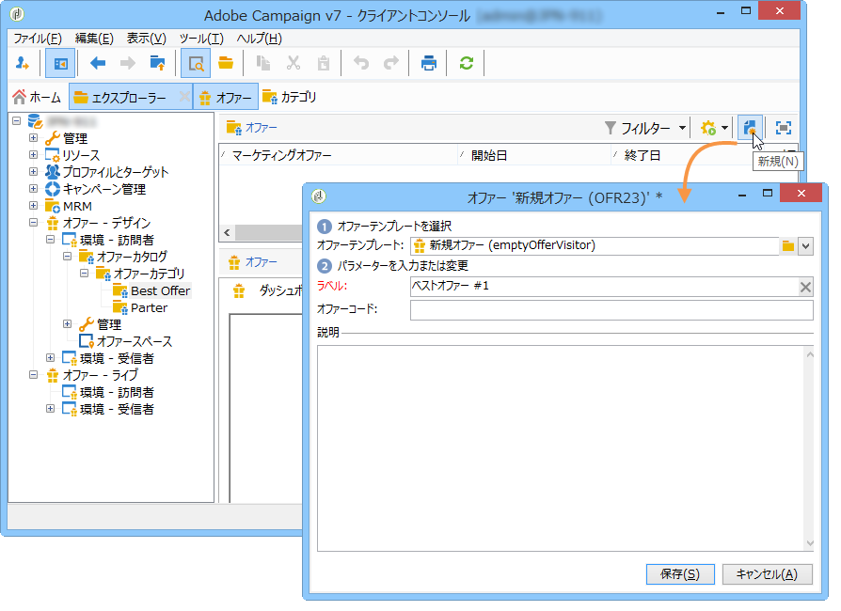Screen dimensions: 841x611
Task: Go back with the blue left arrow
Action: [98, 63]
